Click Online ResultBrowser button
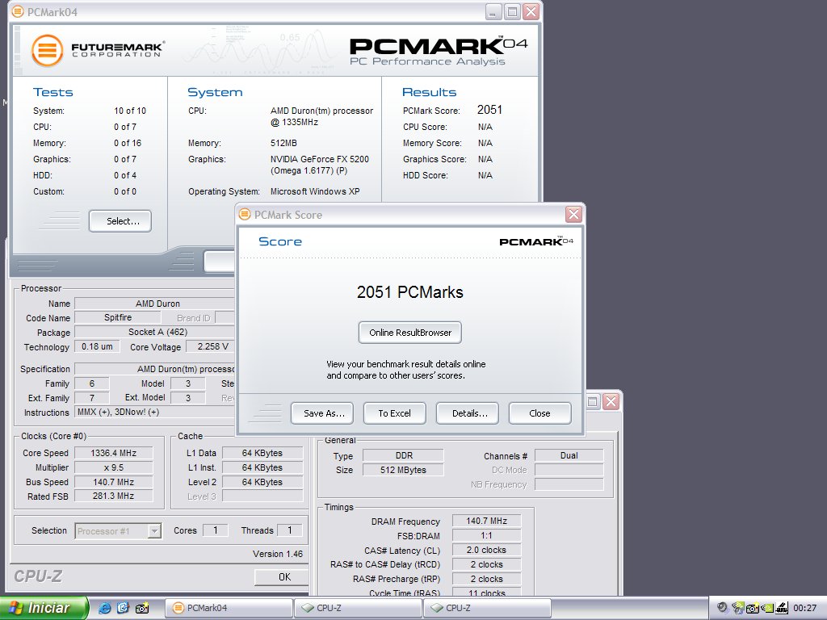 point(409,333)
